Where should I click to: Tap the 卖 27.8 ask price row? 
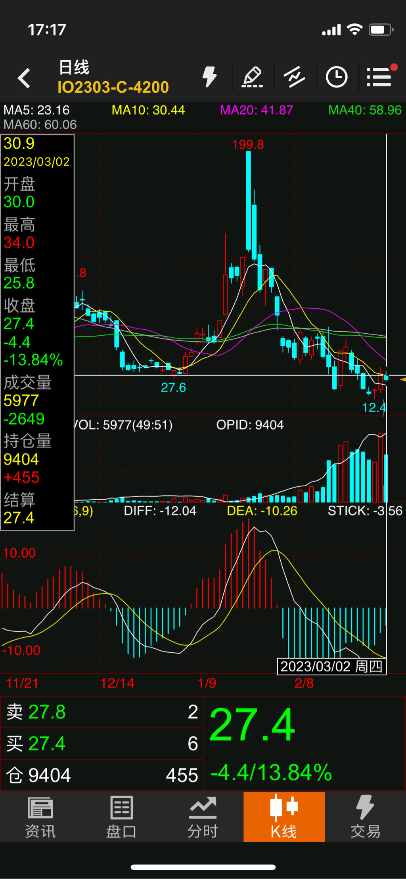click(x=102, y=712)
